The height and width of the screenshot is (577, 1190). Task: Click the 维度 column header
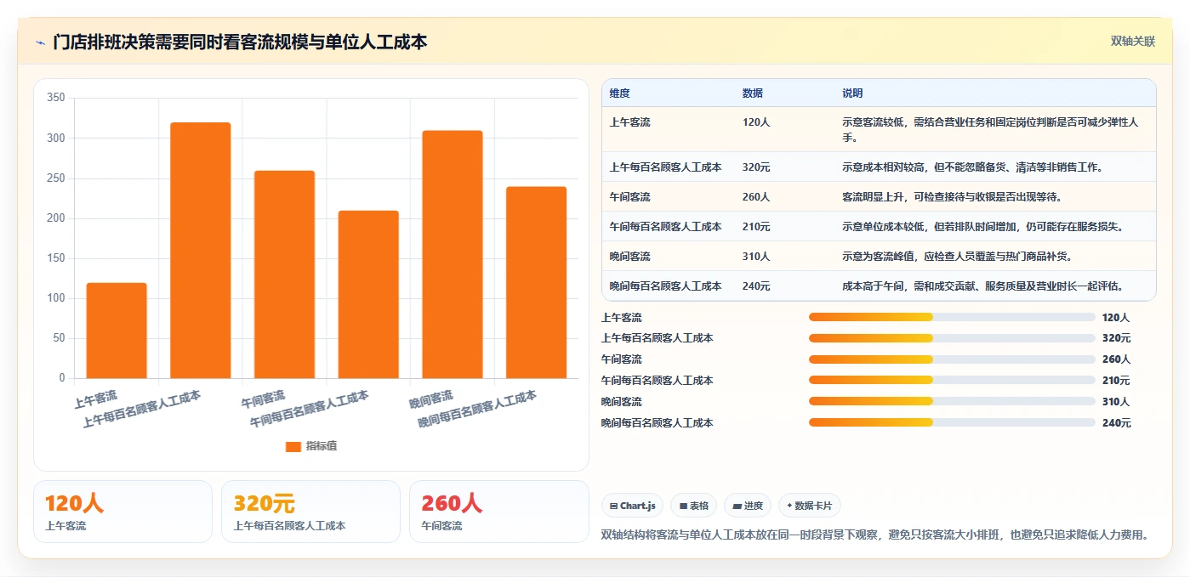point(620,93)
